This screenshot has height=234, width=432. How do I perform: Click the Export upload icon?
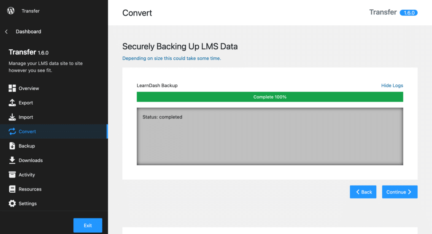tap(12, 103)
